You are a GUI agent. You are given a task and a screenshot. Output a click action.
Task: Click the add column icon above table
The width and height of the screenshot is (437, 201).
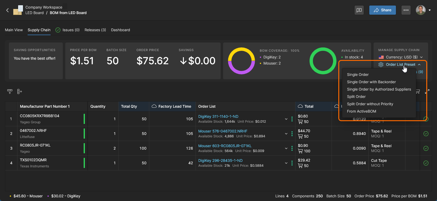coord(20,91)
